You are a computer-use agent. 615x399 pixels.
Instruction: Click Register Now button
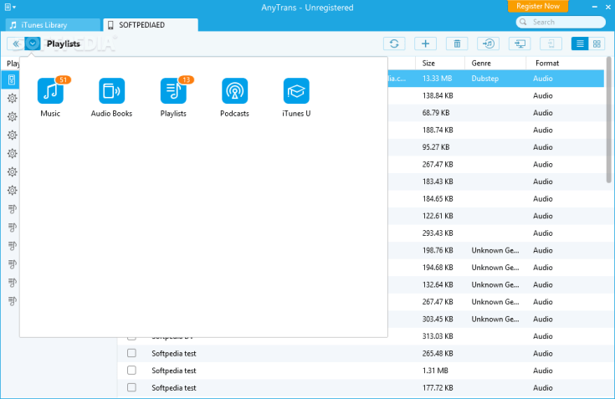(538, 6)
